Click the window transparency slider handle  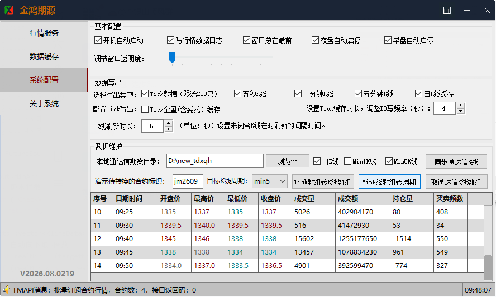point(172,58)
